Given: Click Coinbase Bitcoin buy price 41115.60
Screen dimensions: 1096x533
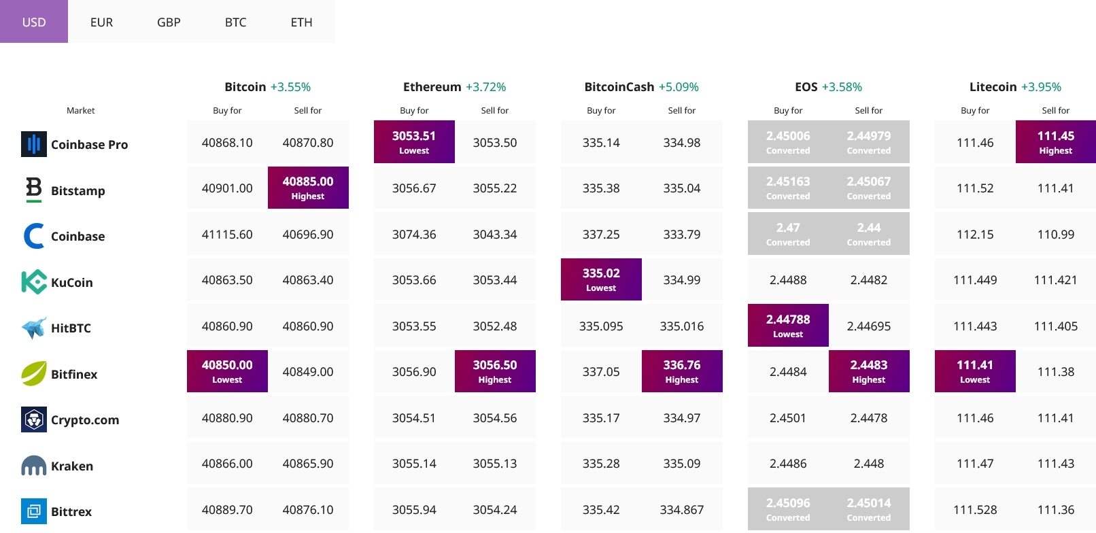Looking at the screenshot, I should pos(227,235).
